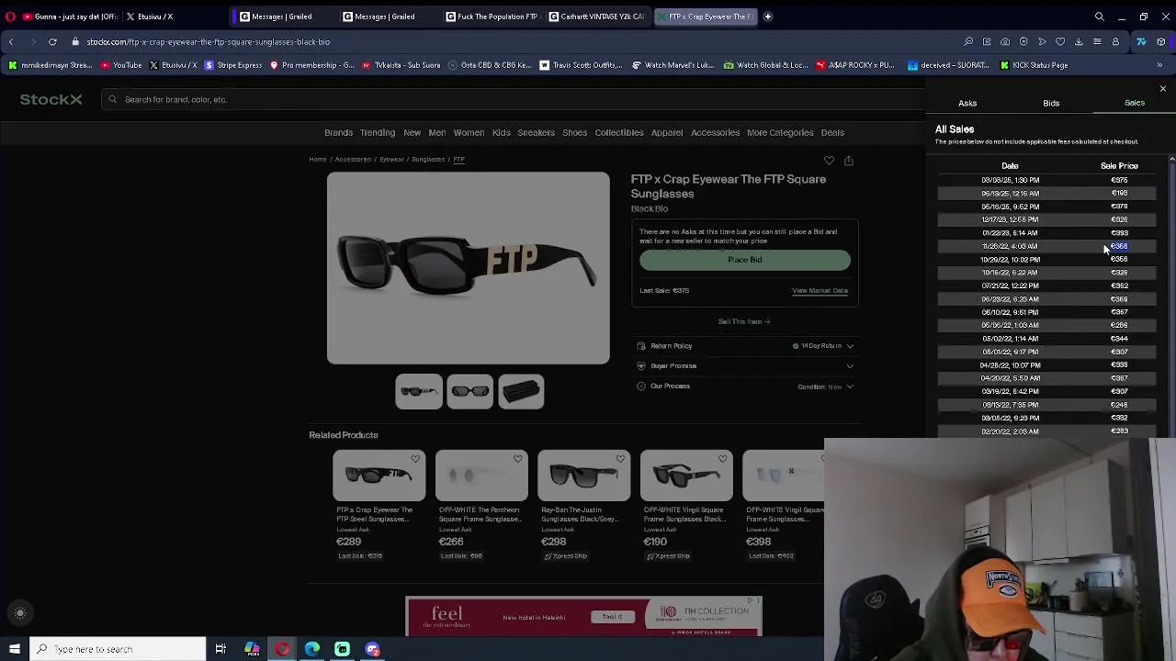Click the Sell This Item link
The image size is (1176, 661).
[744, 322]
